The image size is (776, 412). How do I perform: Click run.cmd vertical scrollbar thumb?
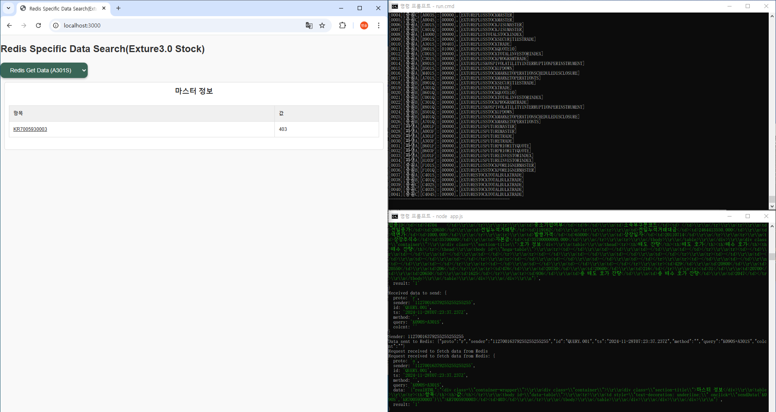[772, 199]
